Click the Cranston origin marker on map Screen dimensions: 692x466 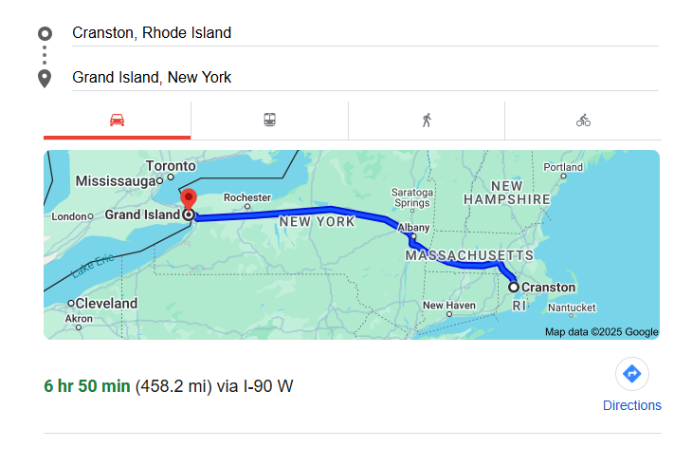pos(513,287)
